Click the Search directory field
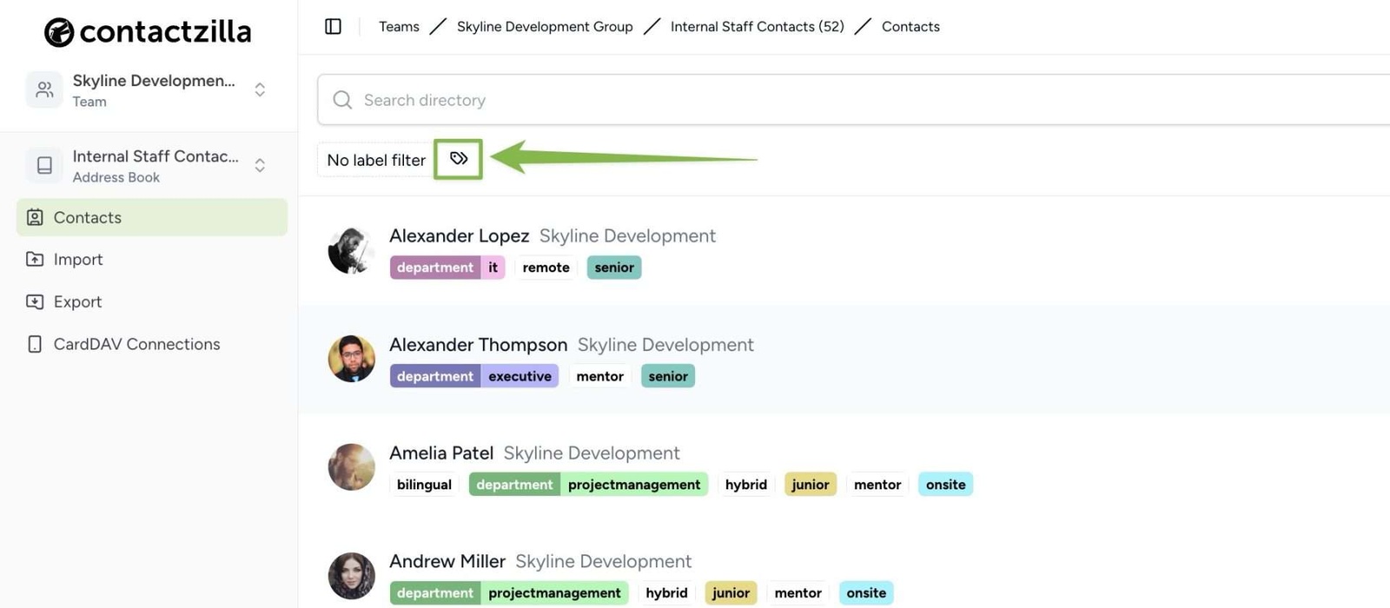1390x608 pixels. pyautogui.click(x=782, y=100)
